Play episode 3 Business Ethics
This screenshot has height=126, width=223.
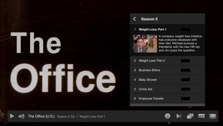[x=167, y=70]
